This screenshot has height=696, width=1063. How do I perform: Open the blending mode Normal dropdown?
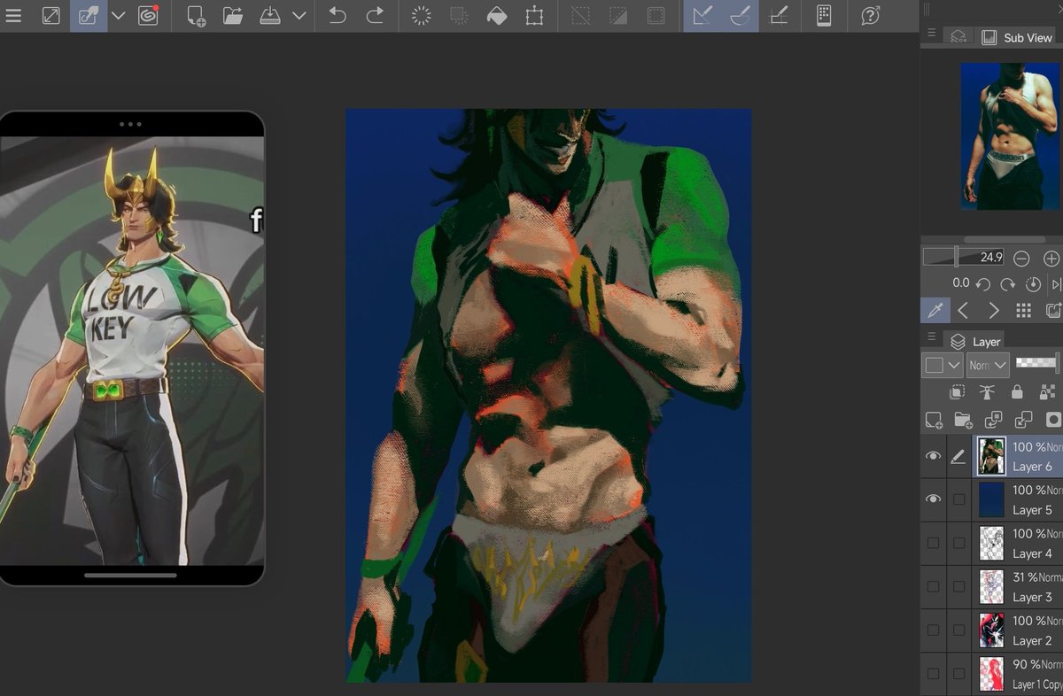click(988, 365)
